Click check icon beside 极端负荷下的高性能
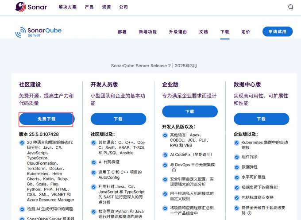The width and height of the screenshot is (301, 220). [236, 188]
